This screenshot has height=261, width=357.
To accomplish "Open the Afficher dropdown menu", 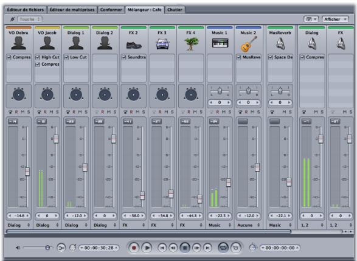I will [x=335, y=19].
